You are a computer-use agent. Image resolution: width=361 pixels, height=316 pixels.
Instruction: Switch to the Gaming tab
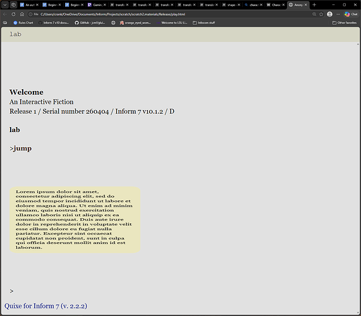[97, 5]
